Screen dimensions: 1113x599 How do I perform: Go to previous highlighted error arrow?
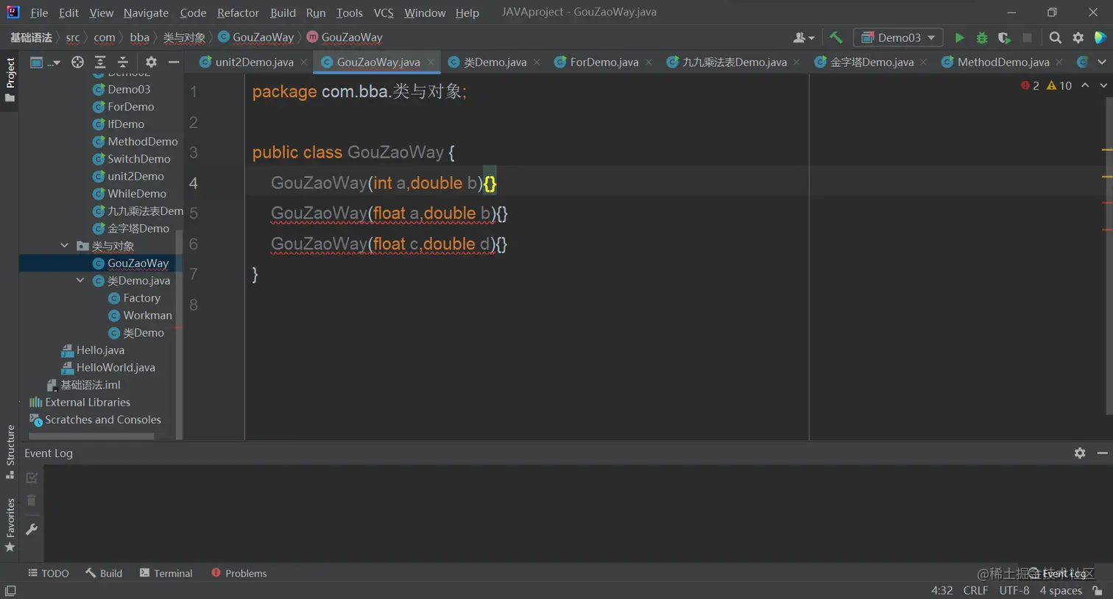click(1085, 86)
